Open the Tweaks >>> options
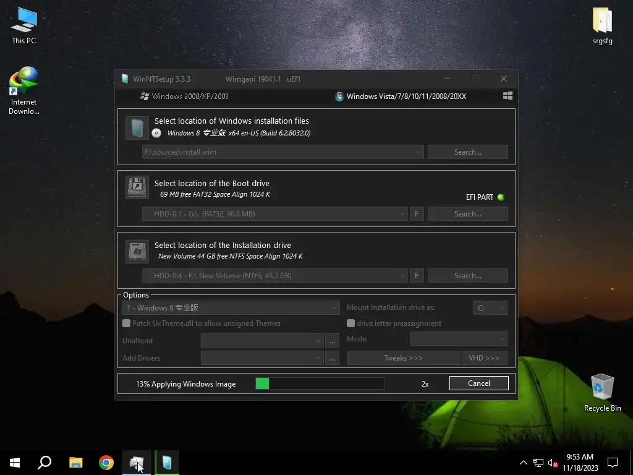 click(x=403, y=358)
